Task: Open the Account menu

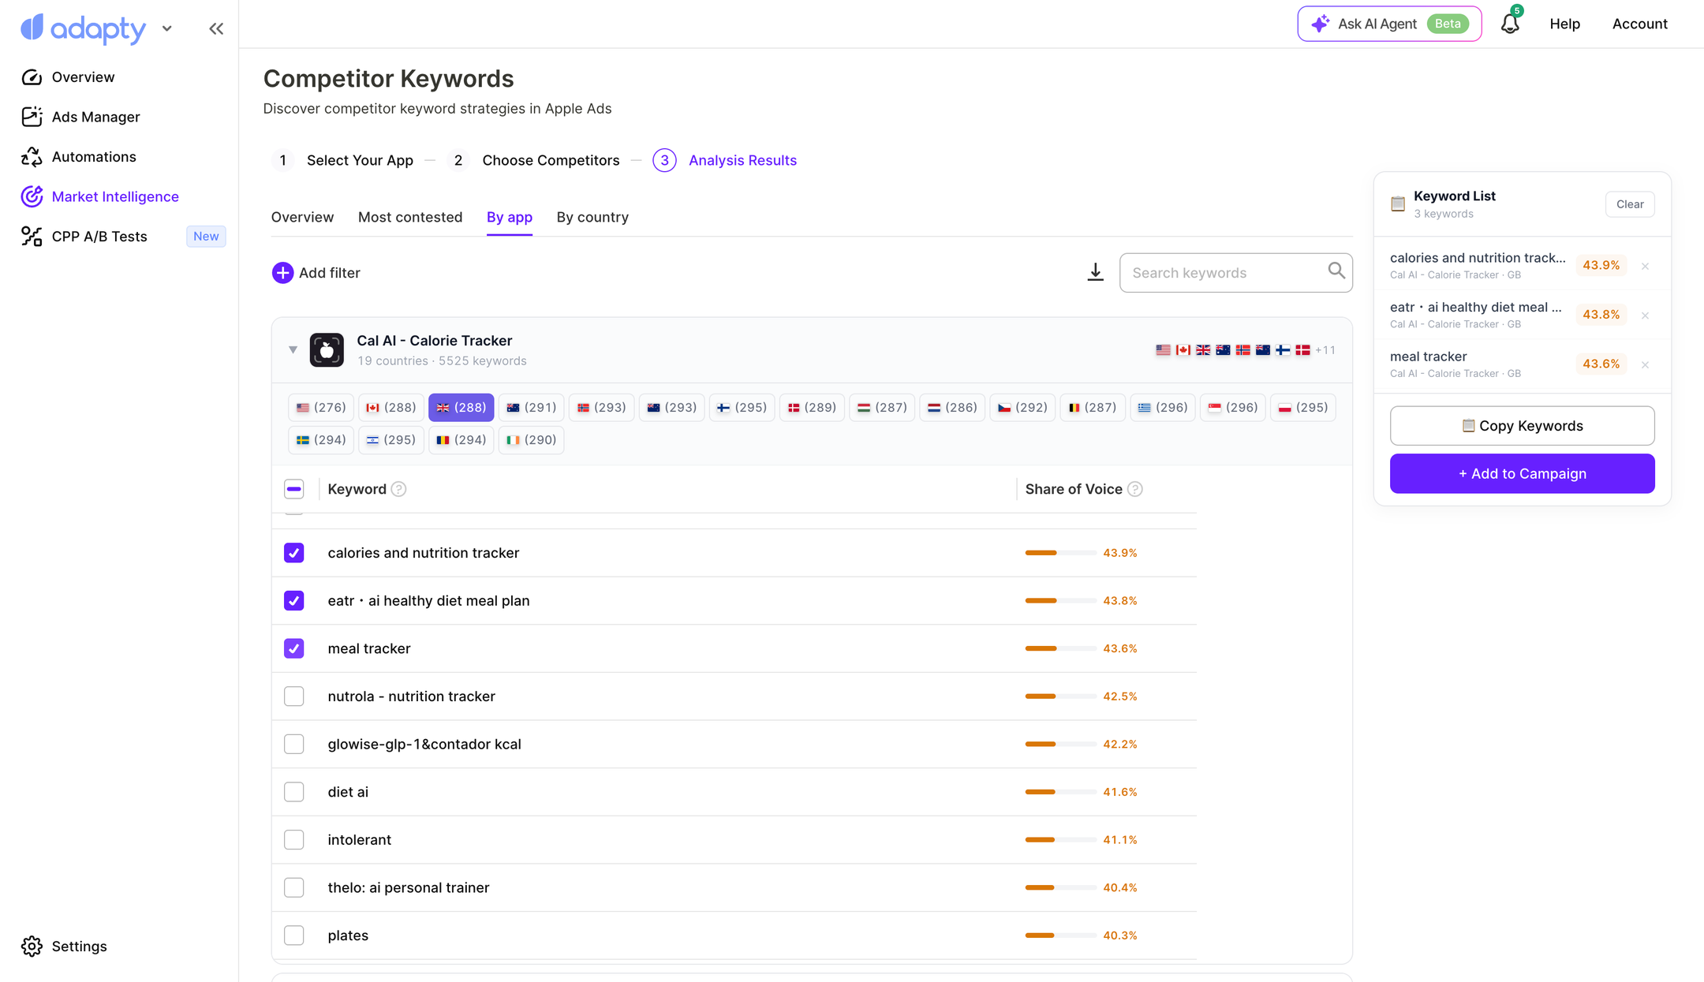Action: [x=1639, y=24]
